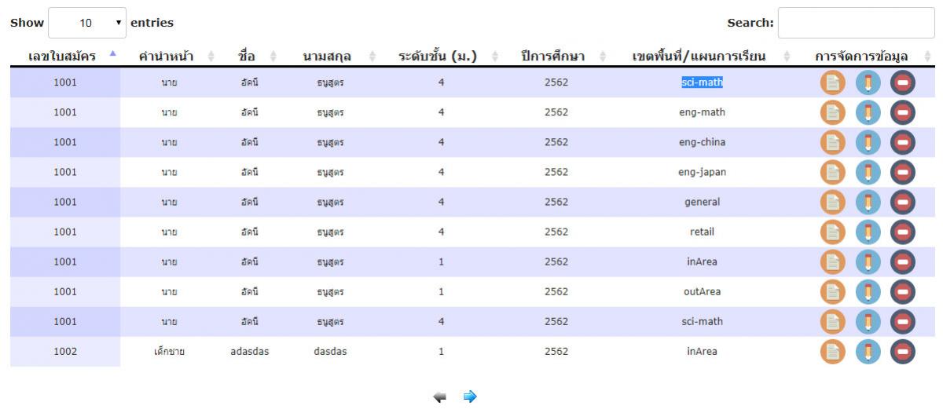Click the prefix cell เด็กชาย
Image resolution: width=943 pixels, height=413 pixels.
coord(170,352)
